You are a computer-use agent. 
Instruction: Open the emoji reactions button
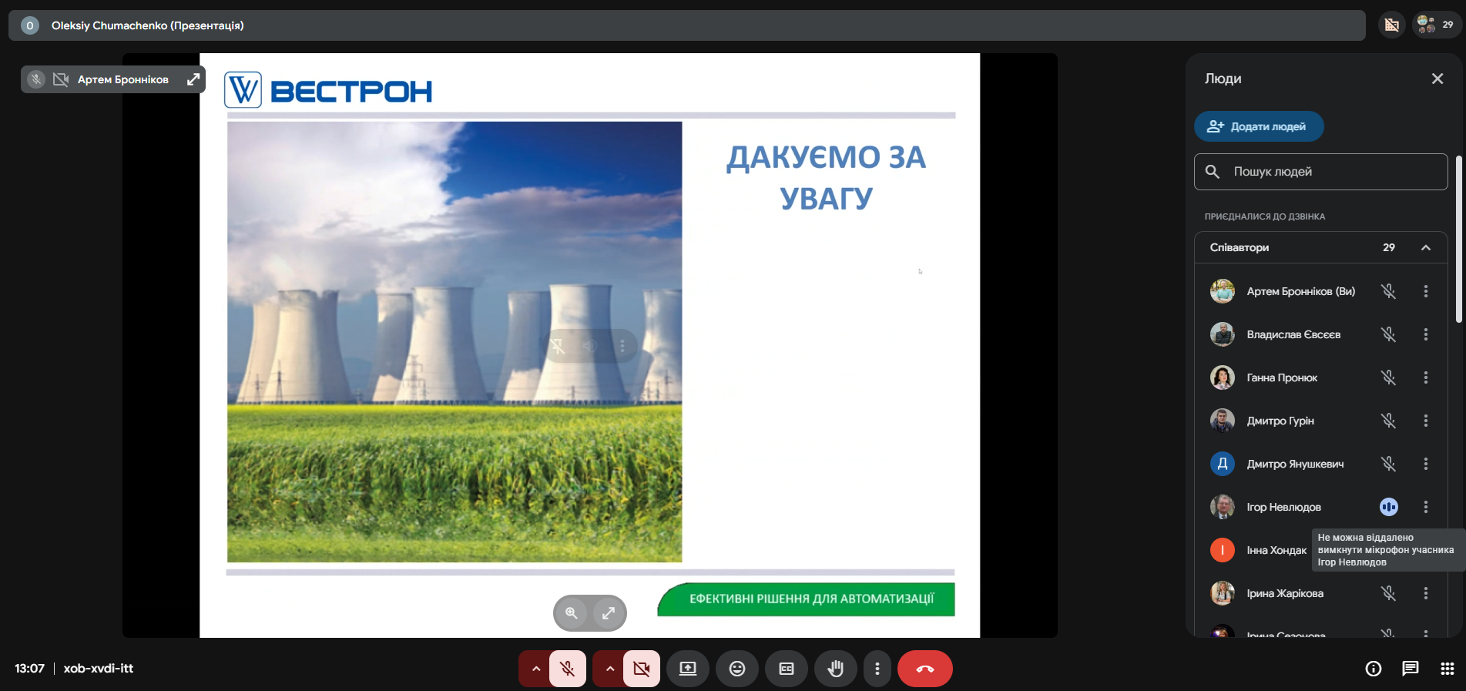pyautogui.click(x=737, y=669)
